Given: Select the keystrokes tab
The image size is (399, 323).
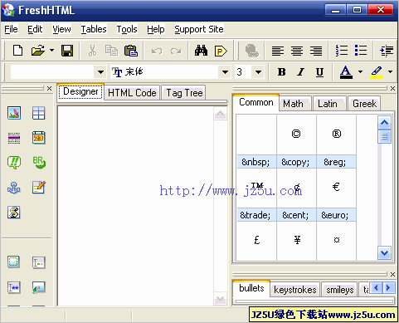Looking at the screenshot, I should pyautogui.click(x=295, y=290).
